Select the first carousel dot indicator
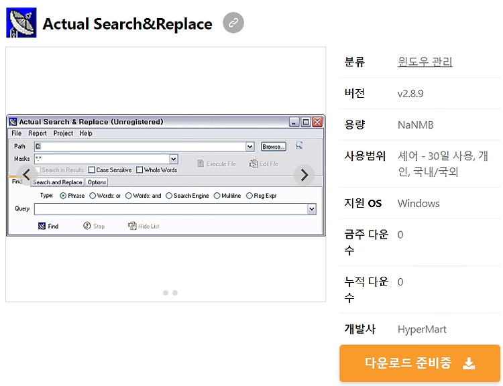This screenshot has height=386, width=503. pos(166,293)
